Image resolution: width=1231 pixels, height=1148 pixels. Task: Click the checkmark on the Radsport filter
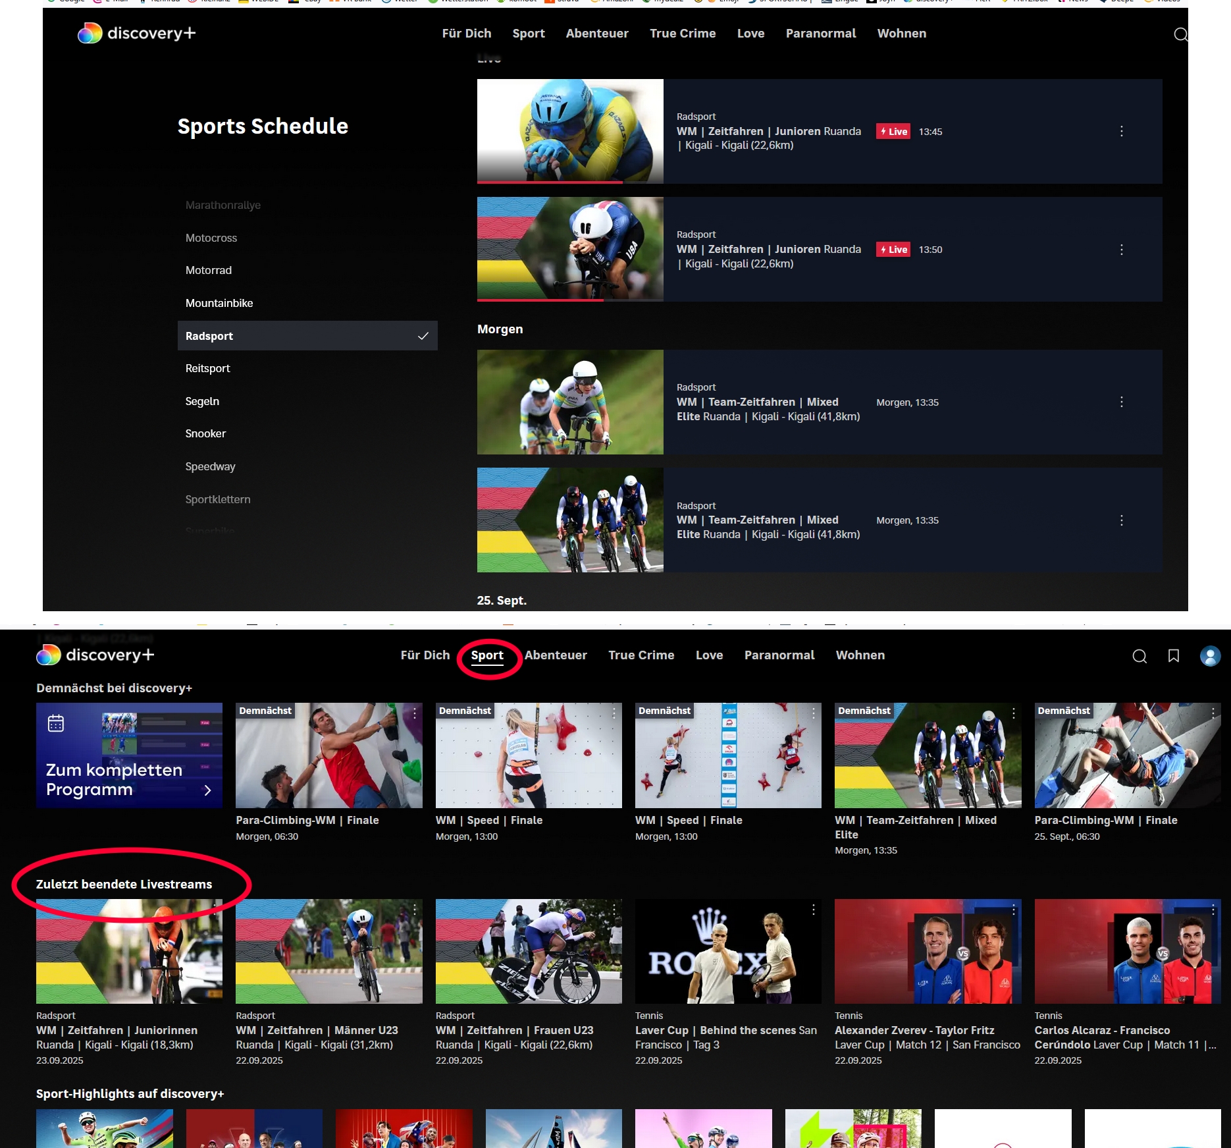coord(423,336)
